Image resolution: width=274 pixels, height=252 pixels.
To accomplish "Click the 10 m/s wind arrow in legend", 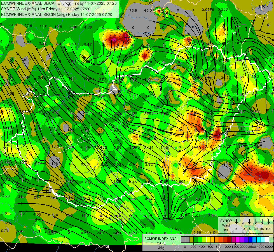I will point(243,221).
